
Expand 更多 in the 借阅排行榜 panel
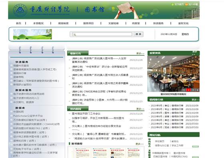coord(196,100)
